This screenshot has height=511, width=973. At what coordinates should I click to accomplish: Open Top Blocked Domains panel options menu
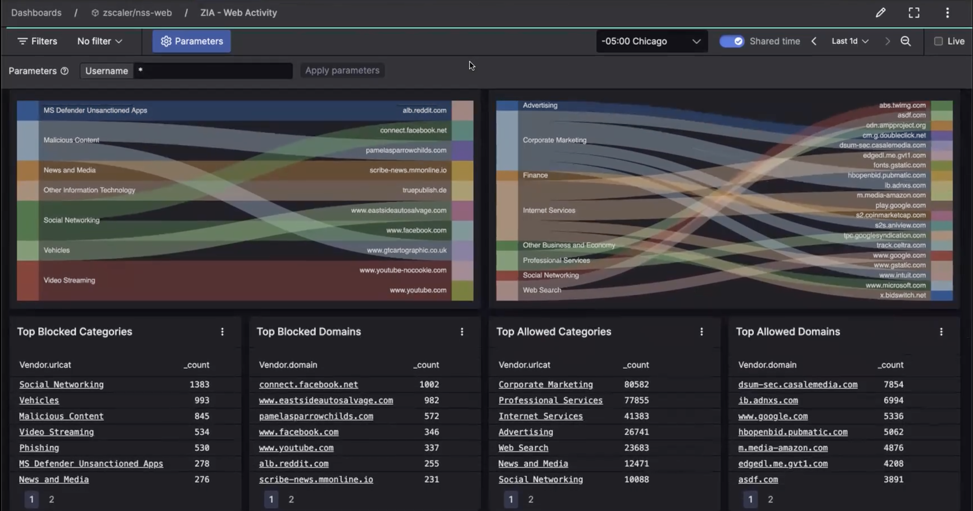click(x=462, y=331)
